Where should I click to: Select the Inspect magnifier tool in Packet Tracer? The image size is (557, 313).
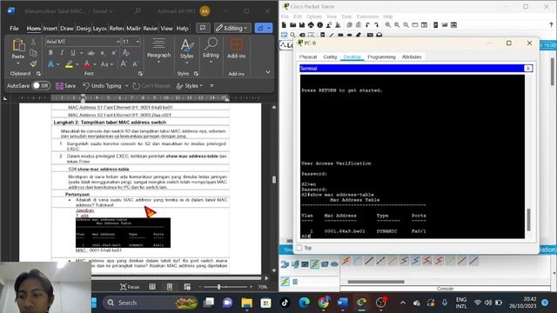[292, 35]
